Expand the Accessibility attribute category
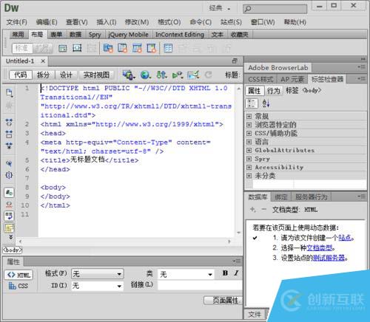Viewport: 370px width, 322px height. tap(249, 168)
